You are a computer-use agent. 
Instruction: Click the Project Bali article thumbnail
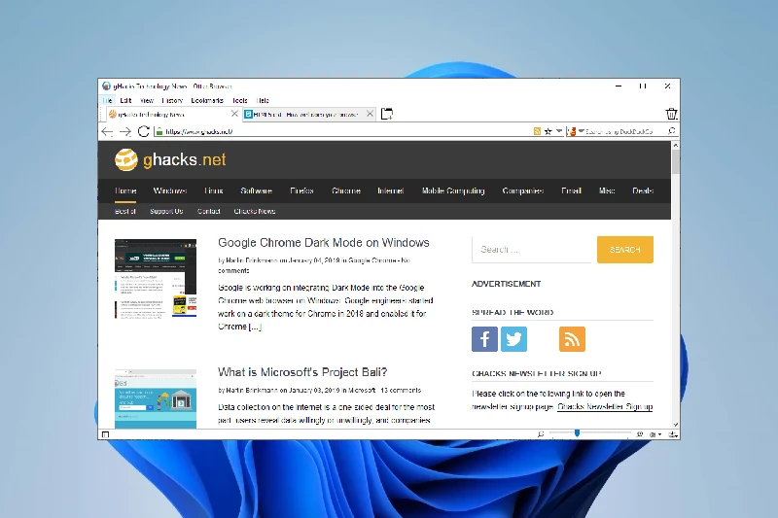pyautogui.click(x=156, y=398)
